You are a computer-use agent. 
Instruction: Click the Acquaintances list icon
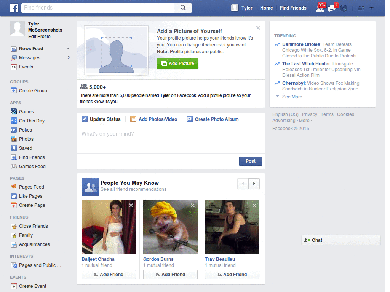[14, 244]
